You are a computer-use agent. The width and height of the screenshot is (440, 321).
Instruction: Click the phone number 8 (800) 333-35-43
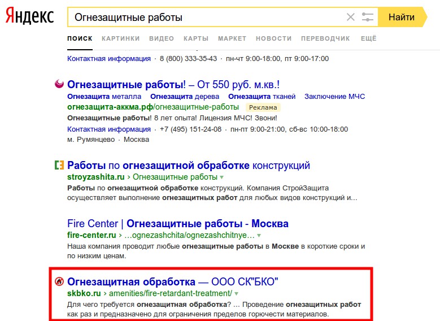tap(188, 59)
